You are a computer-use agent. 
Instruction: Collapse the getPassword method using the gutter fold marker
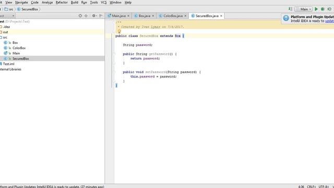tap(114, 54)
